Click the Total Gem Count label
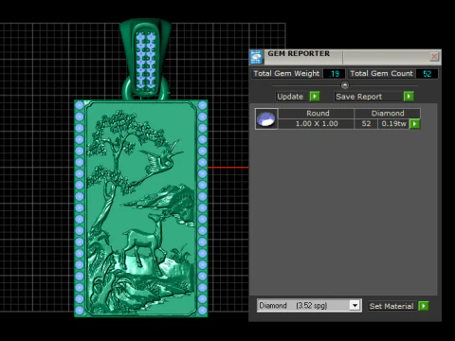The image size is (455, 341). coord(381,74)
